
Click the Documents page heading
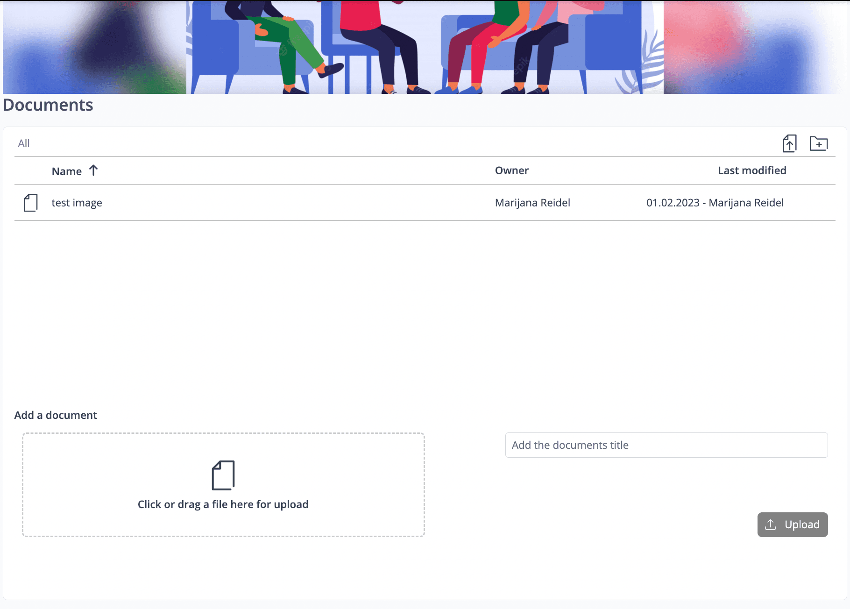pyautogui.click(x=48, y=105)
